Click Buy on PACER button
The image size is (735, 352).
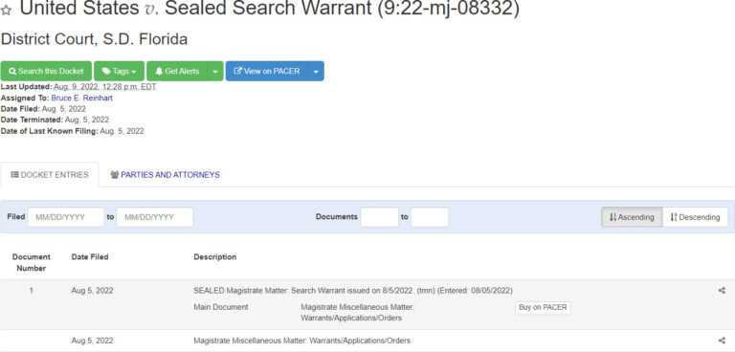tap(543, 308)
